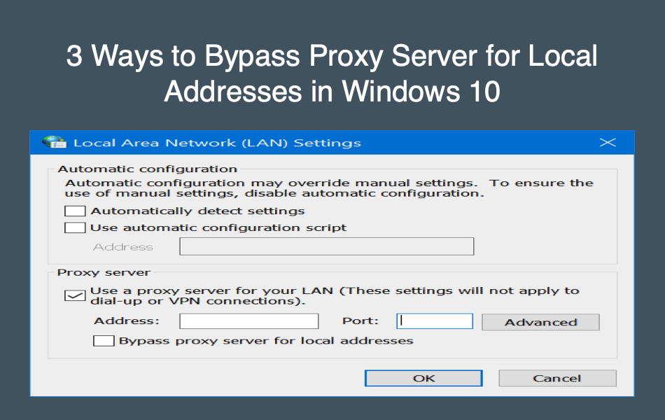Check Use automatic configuration script
The height and width of the screenshot is (420, 665).
pyautogui.click(x=75, y=227)
